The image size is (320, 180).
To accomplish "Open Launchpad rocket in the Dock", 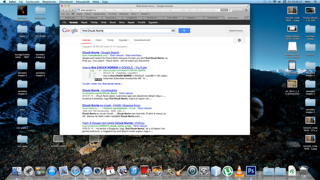I will (29, 171).
